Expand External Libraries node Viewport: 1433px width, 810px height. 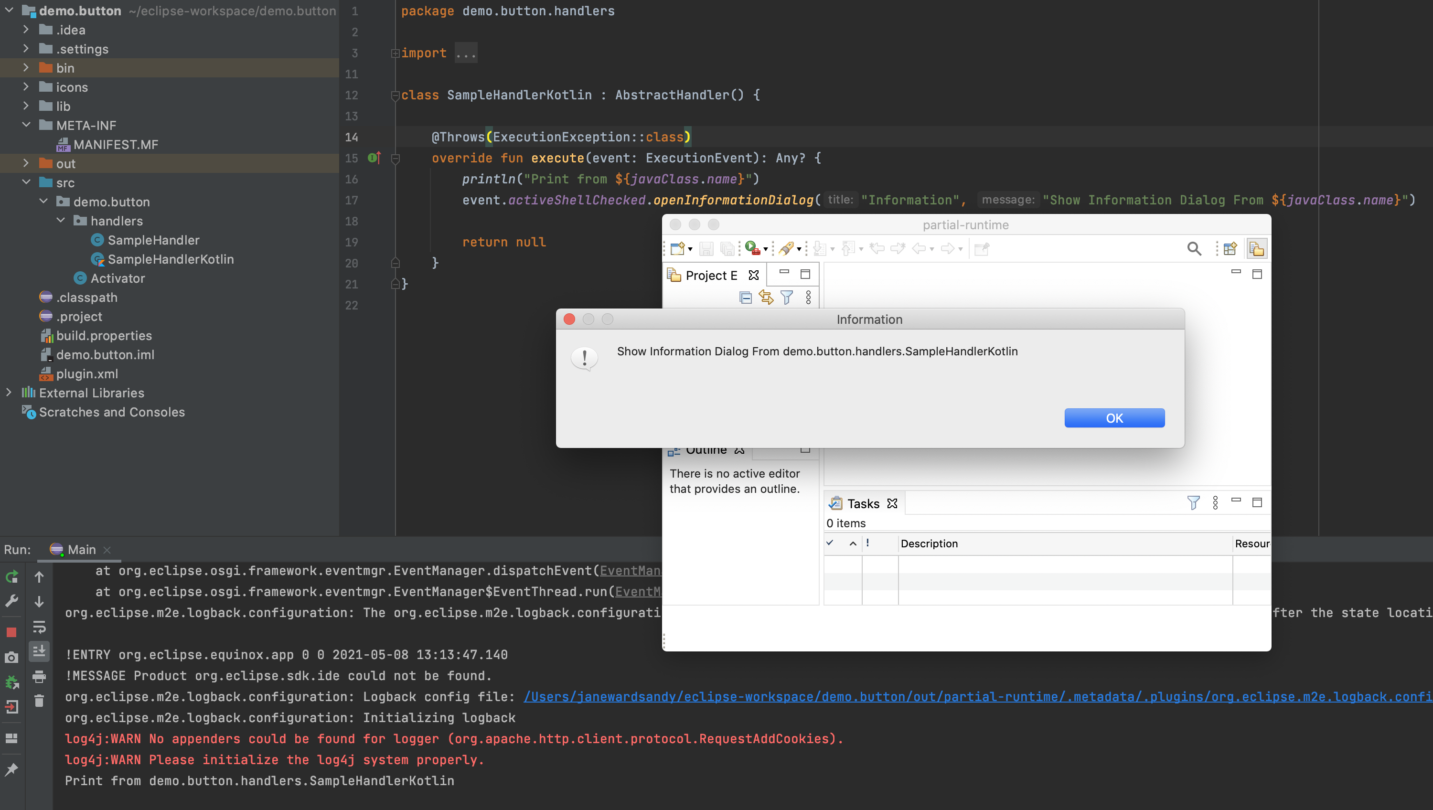pyautogui.click(x=8, y=393)
